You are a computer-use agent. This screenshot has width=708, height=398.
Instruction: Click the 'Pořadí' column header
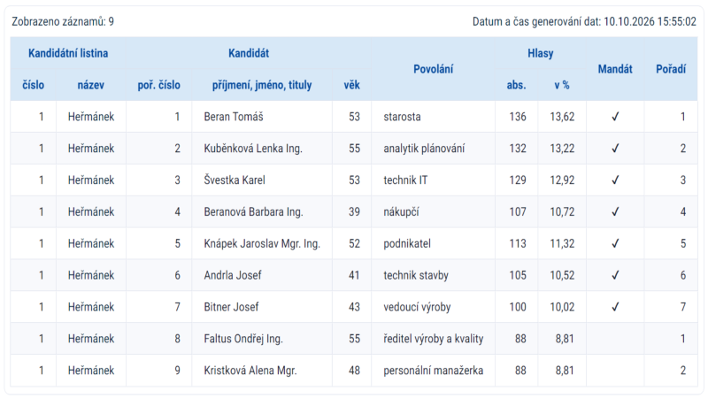[671, 69]
